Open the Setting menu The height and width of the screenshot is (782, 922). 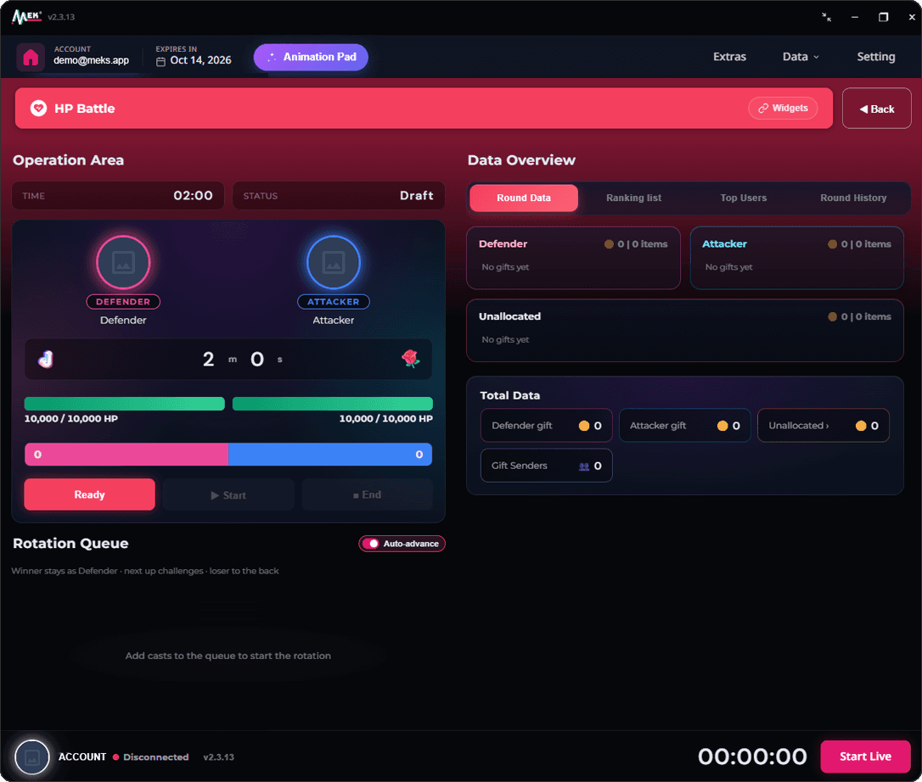[x=875, y=57]
